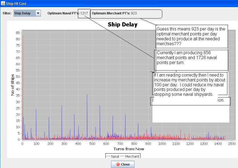Click the 'Optimum Naval PT's:' label

pyautogui.click(x=63, y=13)
